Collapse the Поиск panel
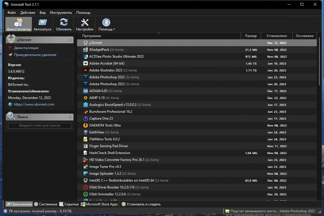The image size is (324, 216). click(x=70, y=117)
